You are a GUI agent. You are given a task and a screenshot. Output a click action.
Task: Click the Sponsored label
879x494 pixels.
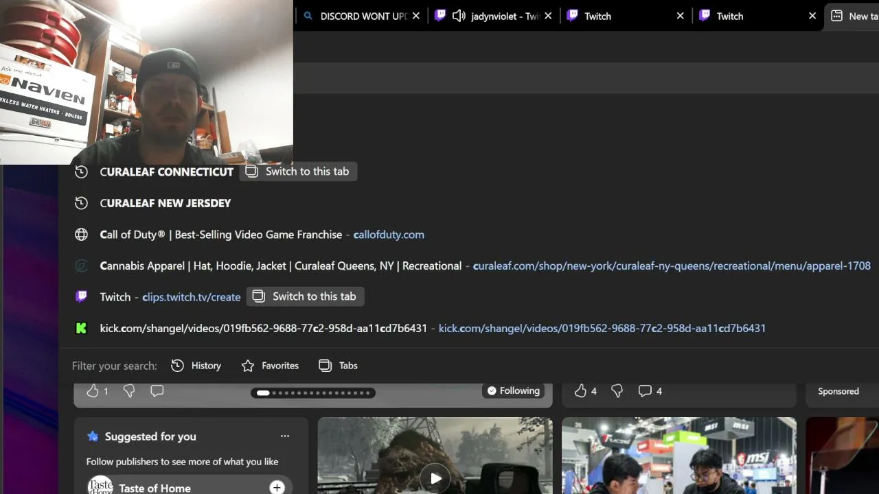pos(838,391)
